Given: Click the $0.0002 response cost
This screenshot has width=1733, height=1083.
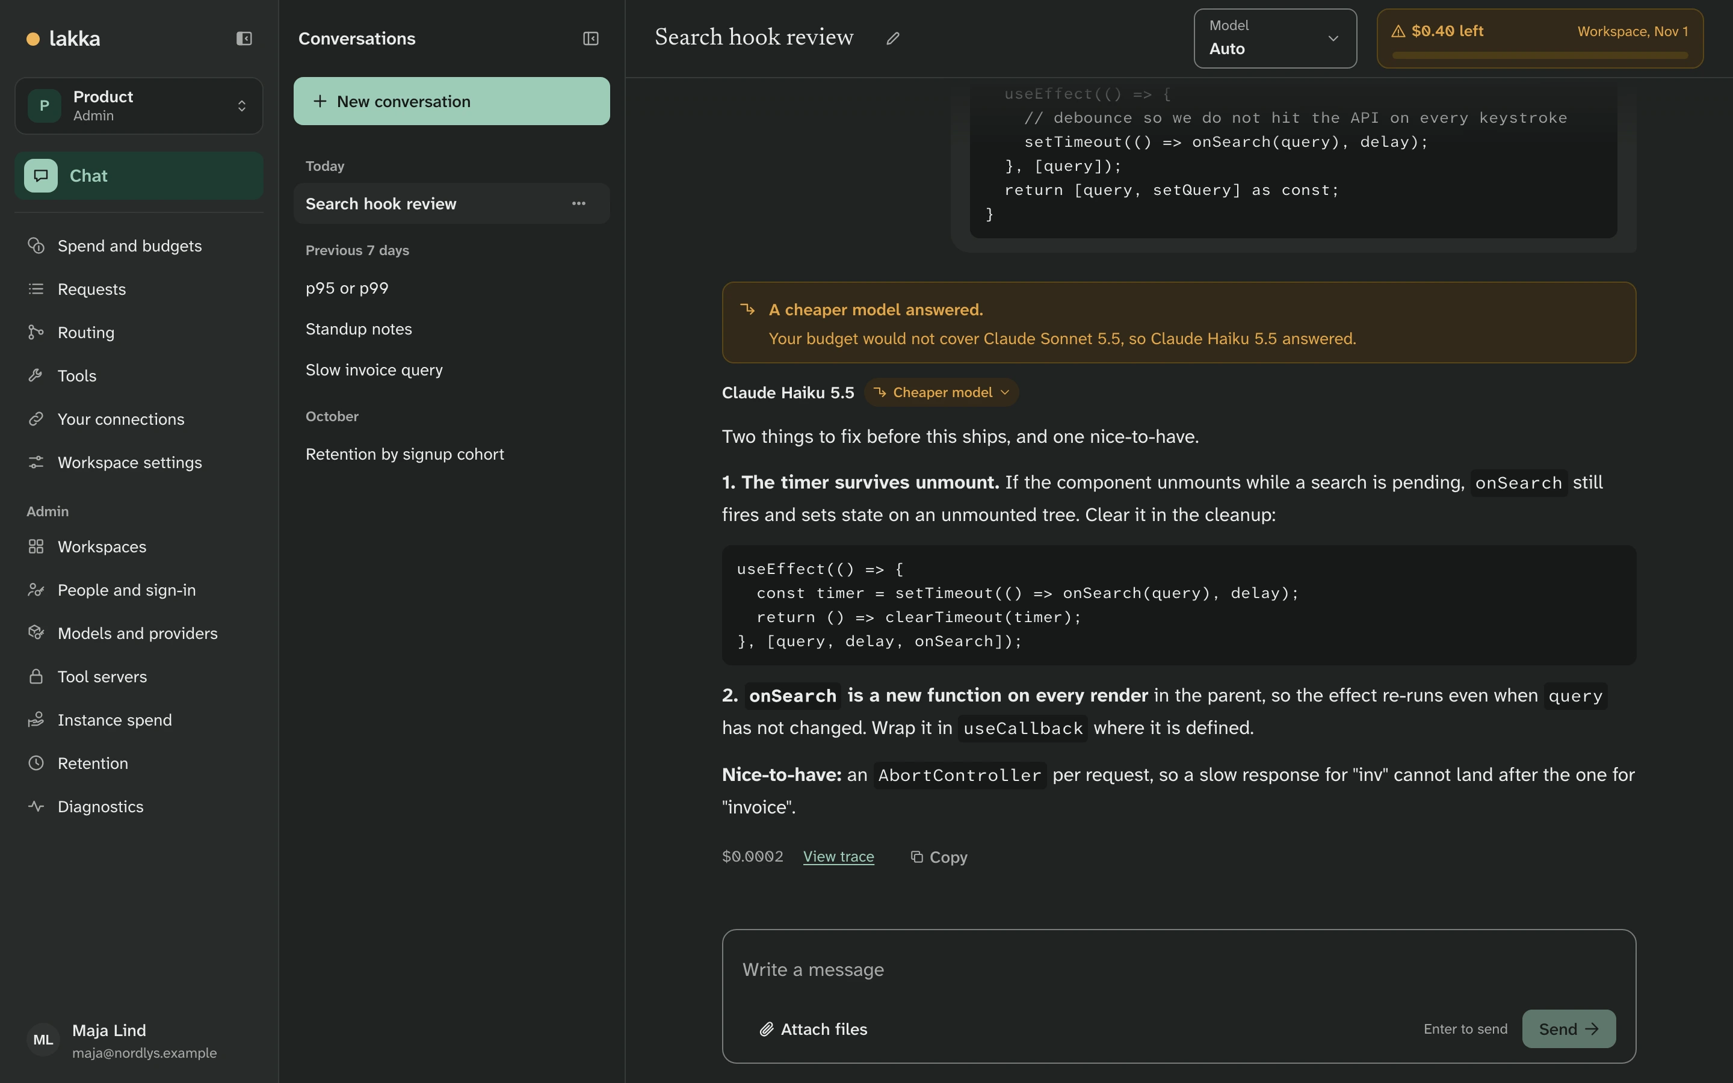Looking at the screenshot, I should (x=753, y=857).
